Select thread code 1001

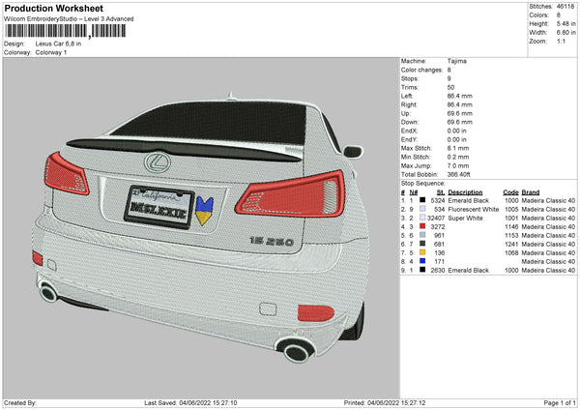[511, 218]
